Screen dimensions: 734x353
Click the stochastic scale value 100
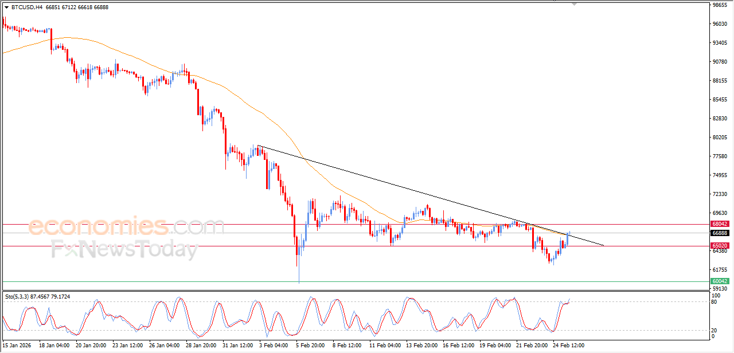click(x=716, y=296)
